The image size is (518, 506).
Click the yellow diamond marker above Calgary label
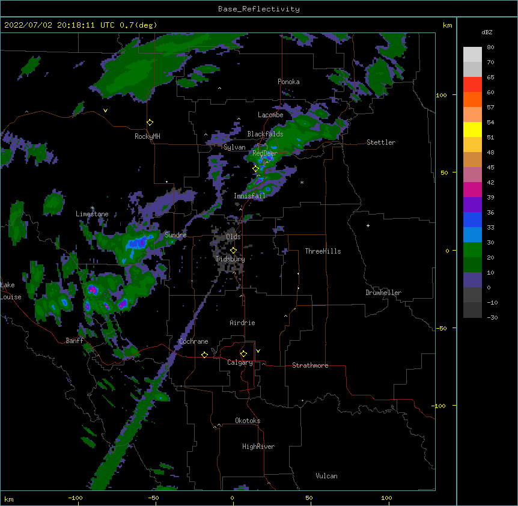click(243, 354)
